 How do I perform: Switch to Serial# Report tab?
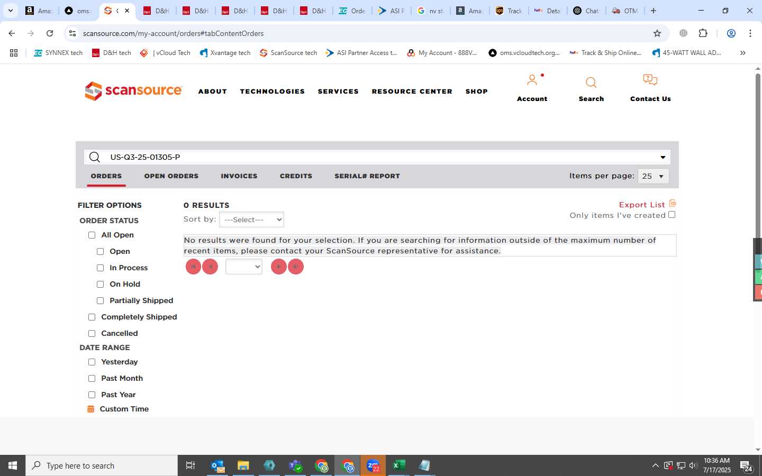click(x=367, y=176)
